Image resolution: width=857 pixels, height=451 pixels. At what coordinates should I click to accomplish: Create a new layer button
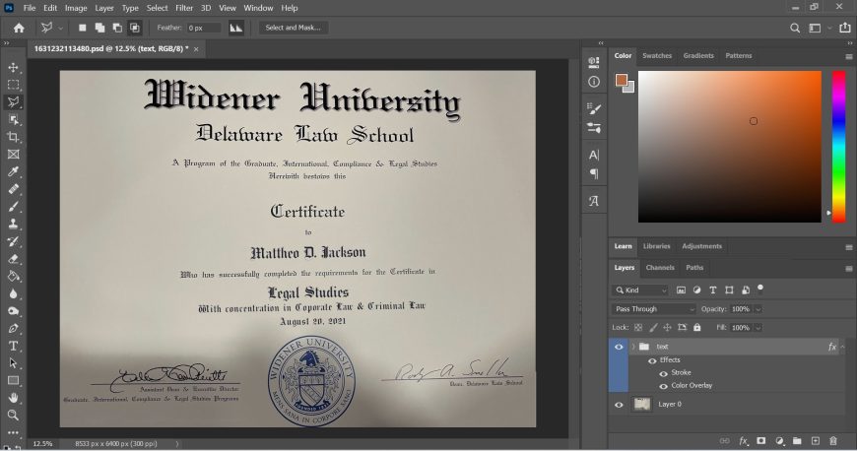tap(816, 440)
